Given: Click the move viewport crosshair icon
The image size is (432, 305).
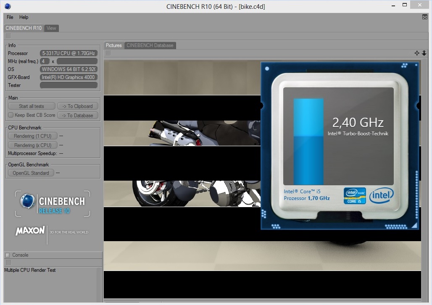Looking at the screenshot, I should pos(417,53).
